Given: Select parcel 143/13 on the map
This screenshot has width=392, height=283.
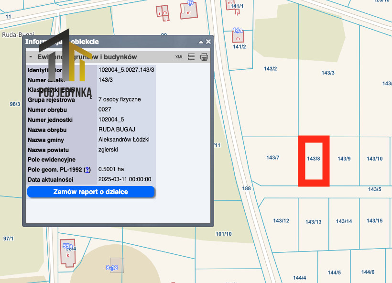Looking at the screenshot, I should click(x=313, y=222).
